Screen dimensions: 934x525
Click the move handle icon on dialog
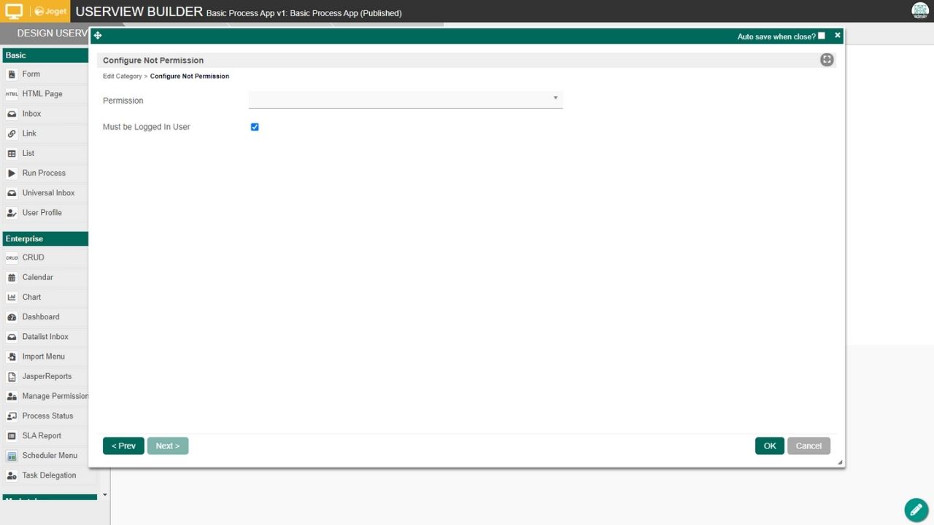pyautogui.click(x=98, y=36)
